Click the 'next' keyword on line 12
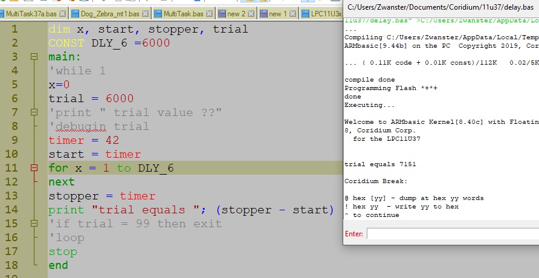Screen dimensions: 539x278 tap(62, 182)
